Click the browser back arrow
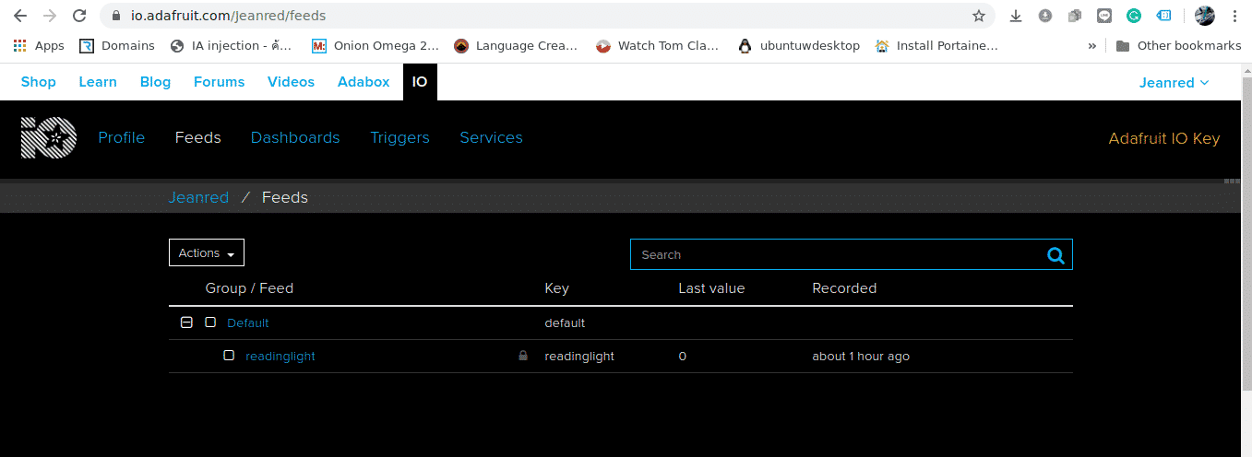This screenshot has width=1252, height=457. tap(20, 16)
